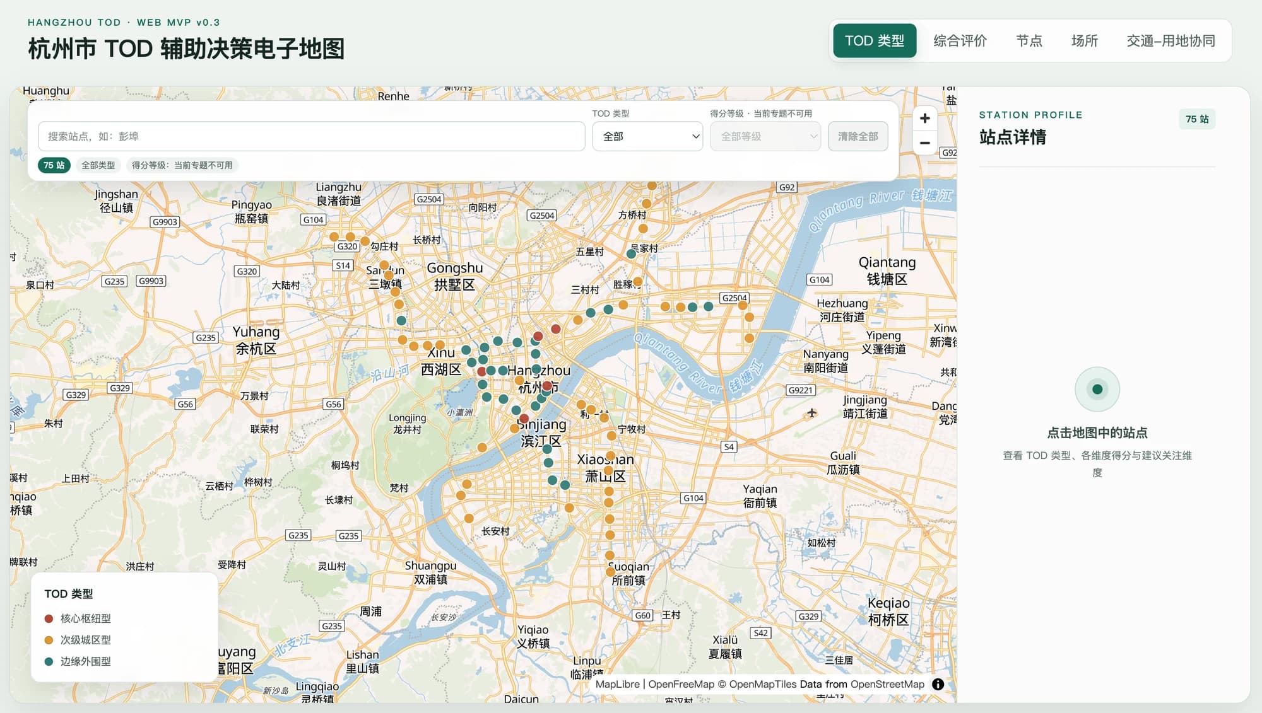
Task: Click the G9903 shield near Jingshan
Action: pos(165,222)
